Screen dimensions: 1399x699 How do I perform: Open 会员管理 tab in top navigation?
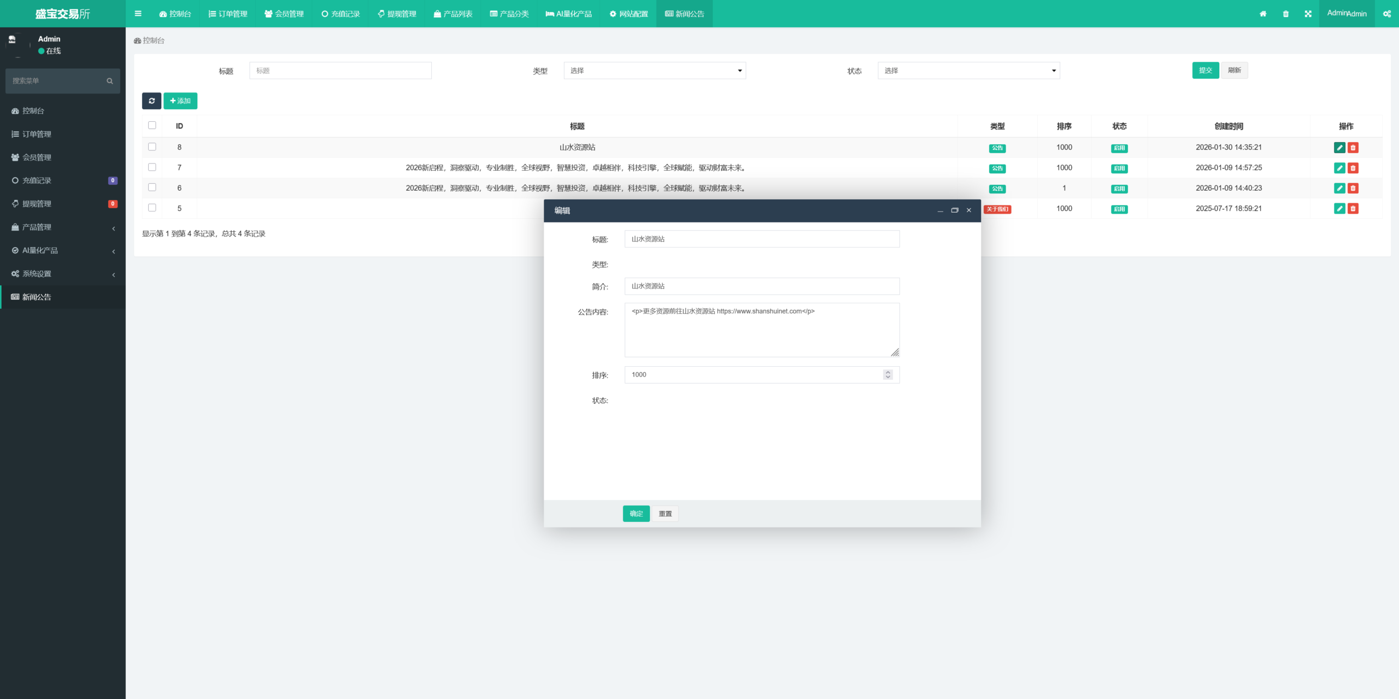(x=284, y=14)
